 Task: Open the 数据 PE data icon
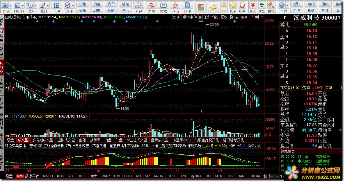point(163,5)
